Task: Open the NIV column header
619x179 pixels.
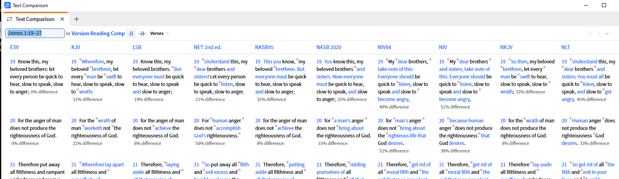Action: click(x=443, y=47)
